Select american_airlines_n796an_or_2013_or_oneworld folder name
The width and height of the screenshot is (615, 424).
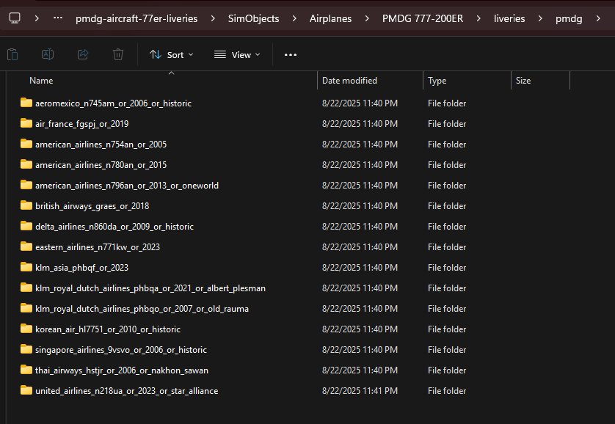[x=127, y=186]
